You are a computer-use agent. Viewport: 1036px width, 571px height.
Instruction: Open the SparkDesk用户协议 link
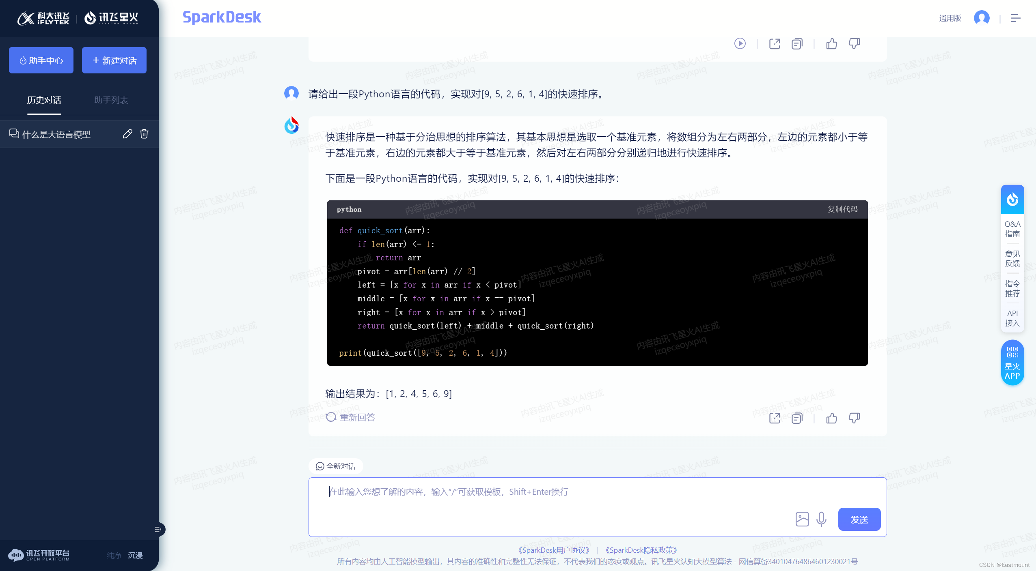(x=554, y=550)
